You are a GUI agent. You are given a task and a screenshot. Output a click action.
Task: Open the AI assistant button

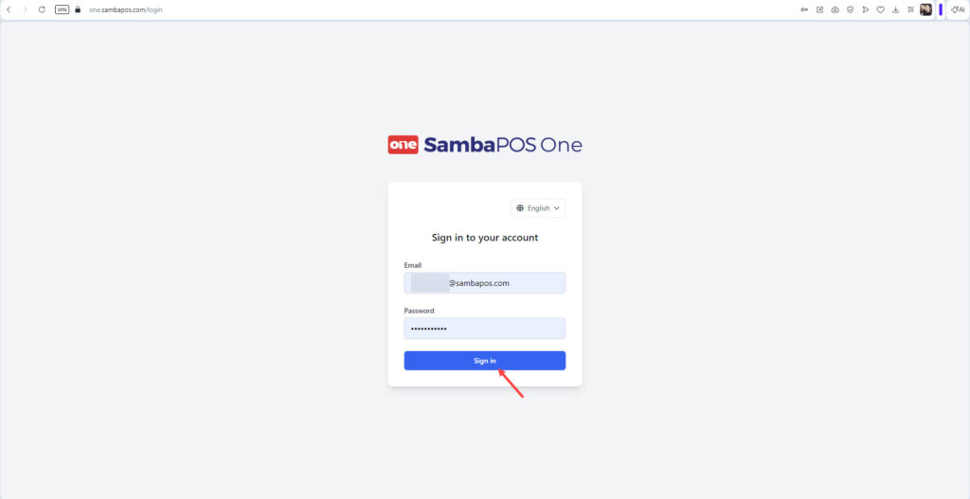(959, 9)
